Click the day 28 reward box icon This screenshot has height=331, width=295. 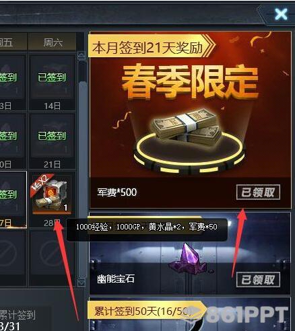pos(51,194)
